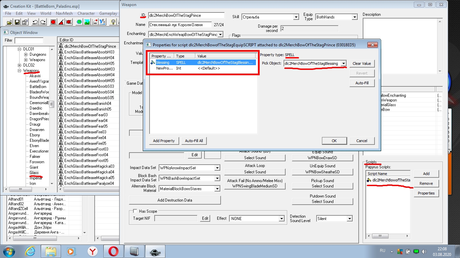This screenshot has height=258, width=460.
Task: Open the world globe toolbar icon
Action: click(x=79, y=22)
